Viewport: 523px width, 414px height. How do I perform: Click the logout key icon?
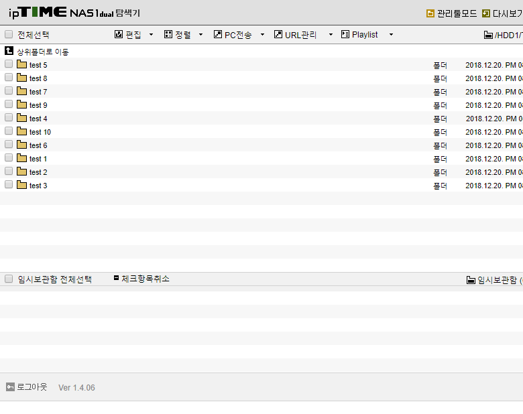tap(10, 387)
